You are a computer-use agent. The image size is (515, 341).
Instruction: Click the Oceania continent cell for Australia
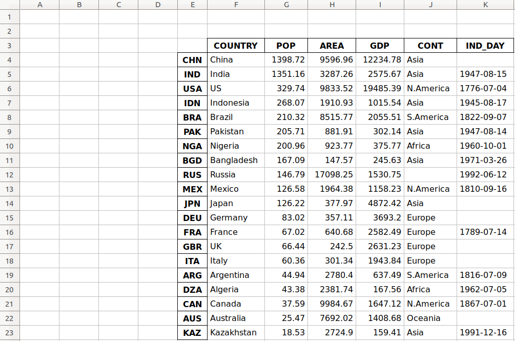(x=430, y=318)
